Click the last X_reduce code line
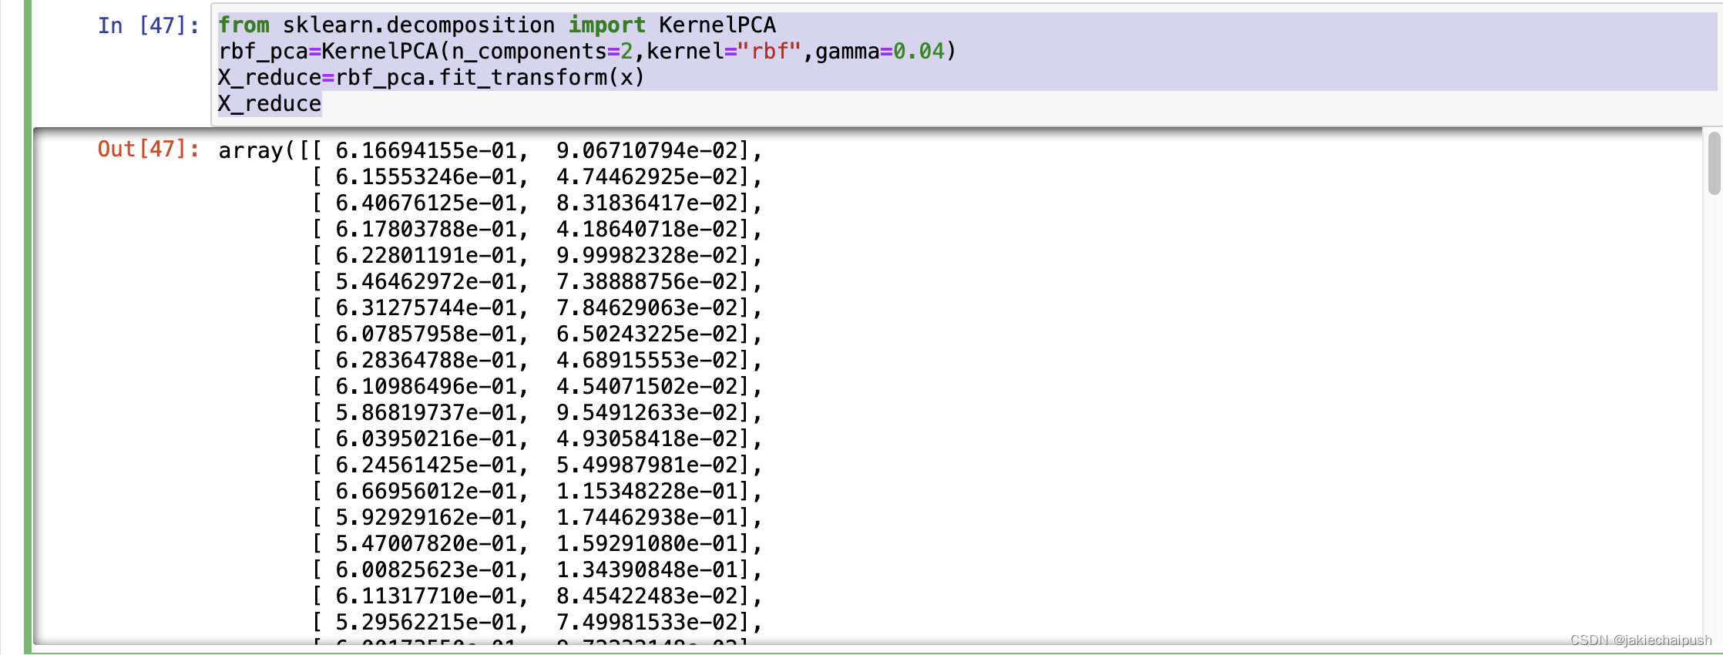1723x655 pixels. [270, 104]
